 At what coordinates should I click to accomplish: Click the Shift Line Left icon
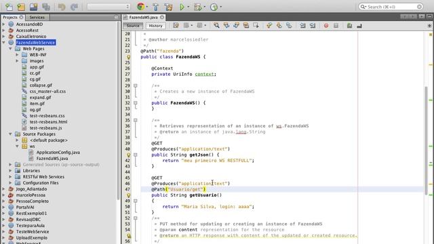(302, 26)
